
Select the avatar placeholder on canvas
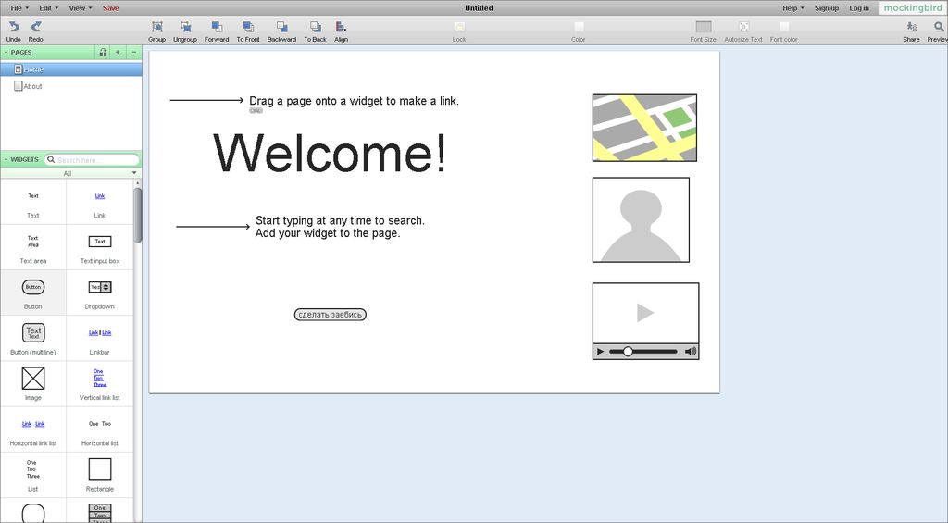(641, 219)
